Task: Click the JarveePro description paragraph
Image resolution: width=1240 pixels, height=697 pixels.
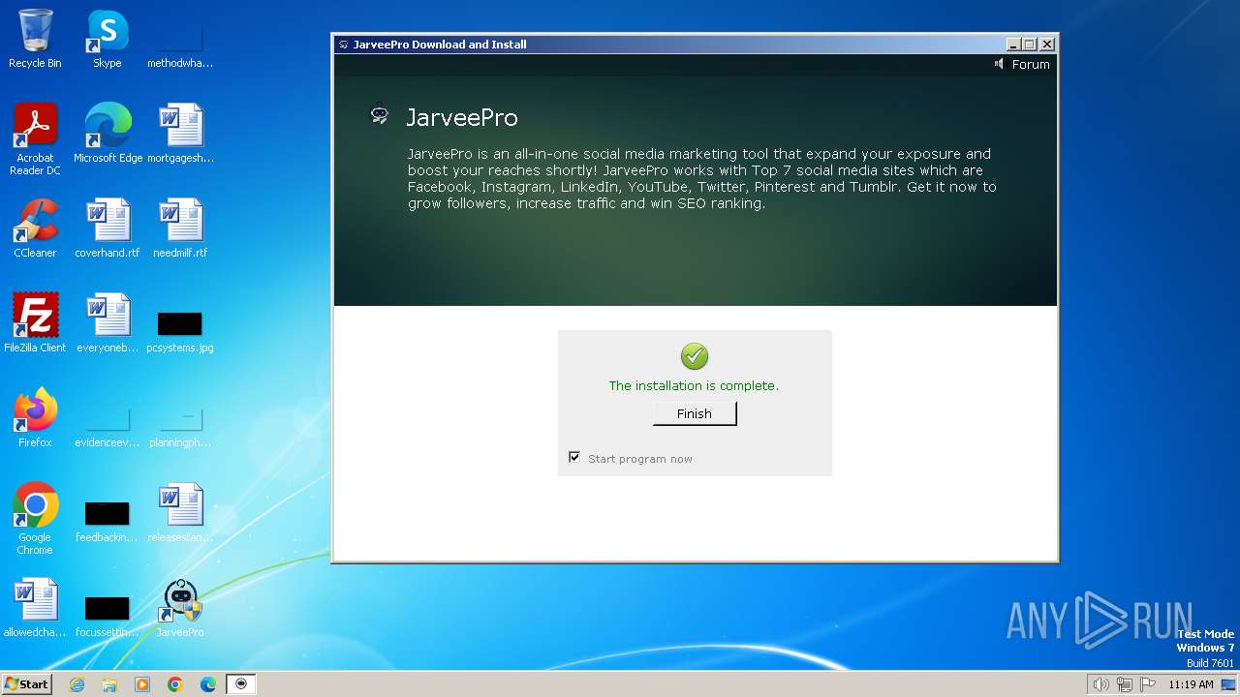Action: click(701, 178)
